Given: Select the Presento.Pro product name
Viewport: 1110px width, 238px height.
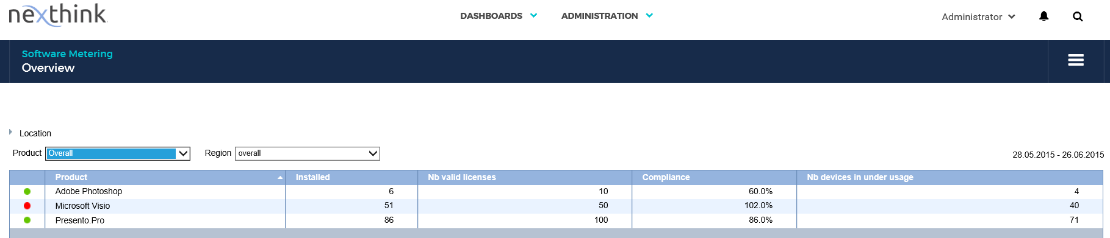Looking at the screenshot, I should coord(79,220).
